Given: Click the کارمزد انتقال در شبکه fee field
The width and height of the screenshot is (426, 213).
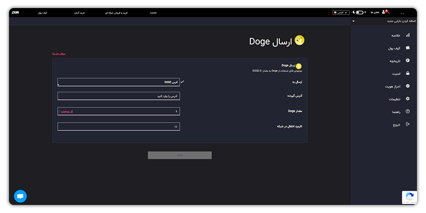Looking at the screenshot, I should tap(118, 126).
